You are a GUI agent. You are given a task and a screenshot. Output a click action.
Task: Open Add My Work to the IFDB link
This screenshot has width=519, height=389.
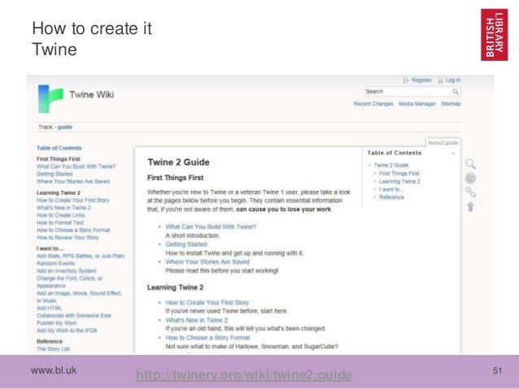click(67, 331)
